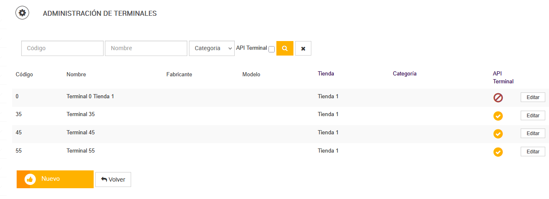
Task: Focus the Código search field
Action: [x=62, y=48]
